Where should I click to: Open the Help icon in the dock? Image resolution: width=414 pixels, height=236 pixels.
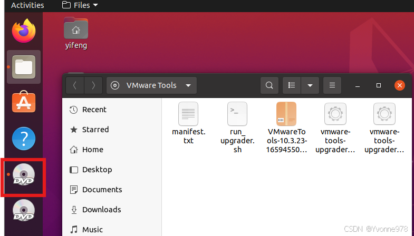click(24, 139)
